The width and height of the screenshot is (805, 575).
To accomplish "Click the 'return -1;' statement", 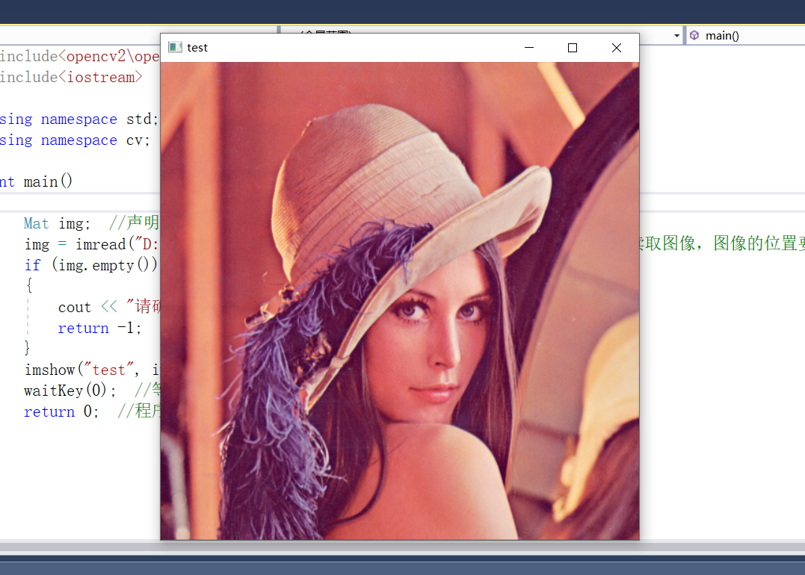I will 99,329.
